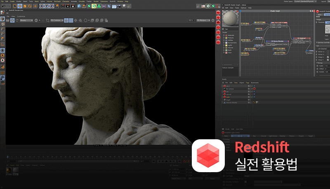Screen dimensions: 330x189
Task: Select the Scale tool
Action: point(25,6)
